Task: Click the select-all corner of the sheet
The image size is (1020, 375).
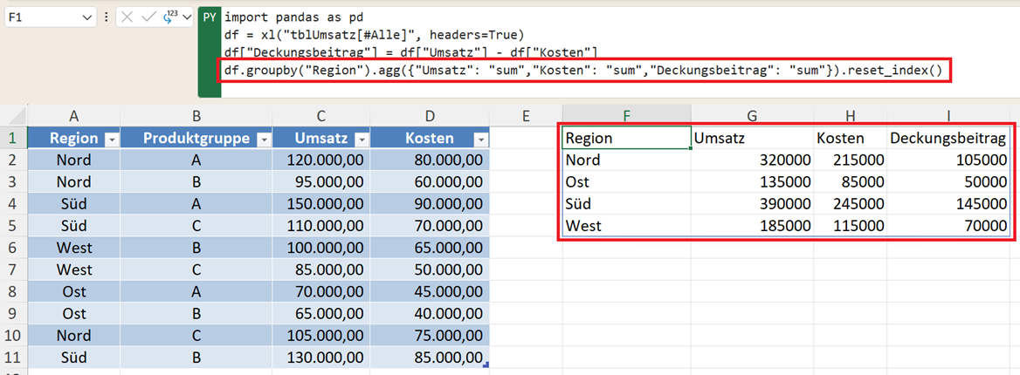Action: pyautogui.click(x=14, y=115)
